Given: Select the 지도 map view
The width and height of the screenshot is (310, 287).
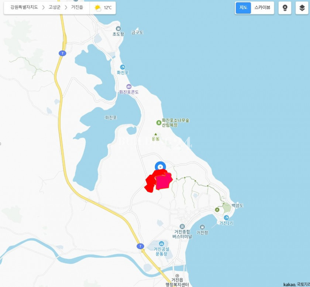Looking at the screenshot, I should tap(243, 8).
